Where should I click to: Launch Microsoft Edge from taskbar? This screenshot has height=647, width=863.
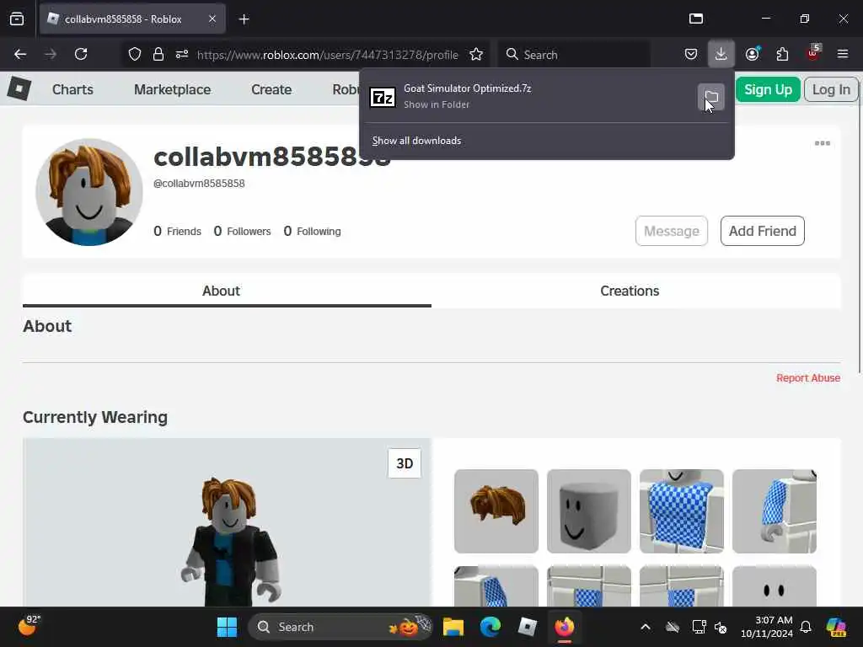click(490, 627)
